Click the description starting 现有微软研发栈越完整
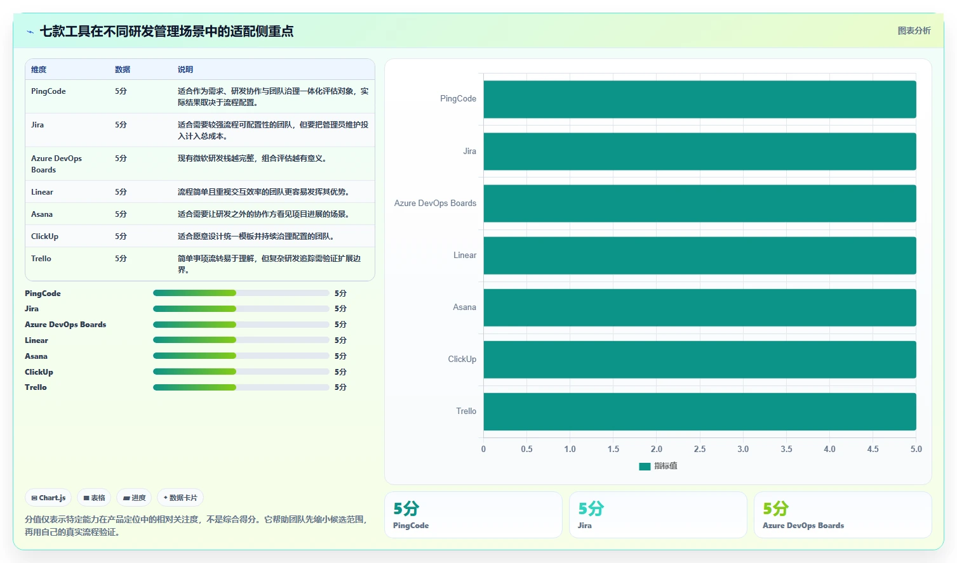 coord(252,159)
